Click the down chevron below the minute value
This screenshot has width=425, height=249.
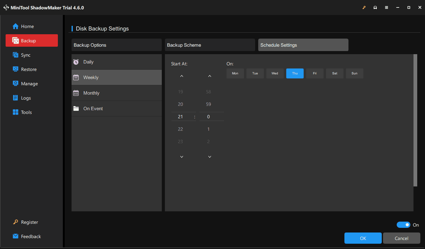tap(209, 157)
